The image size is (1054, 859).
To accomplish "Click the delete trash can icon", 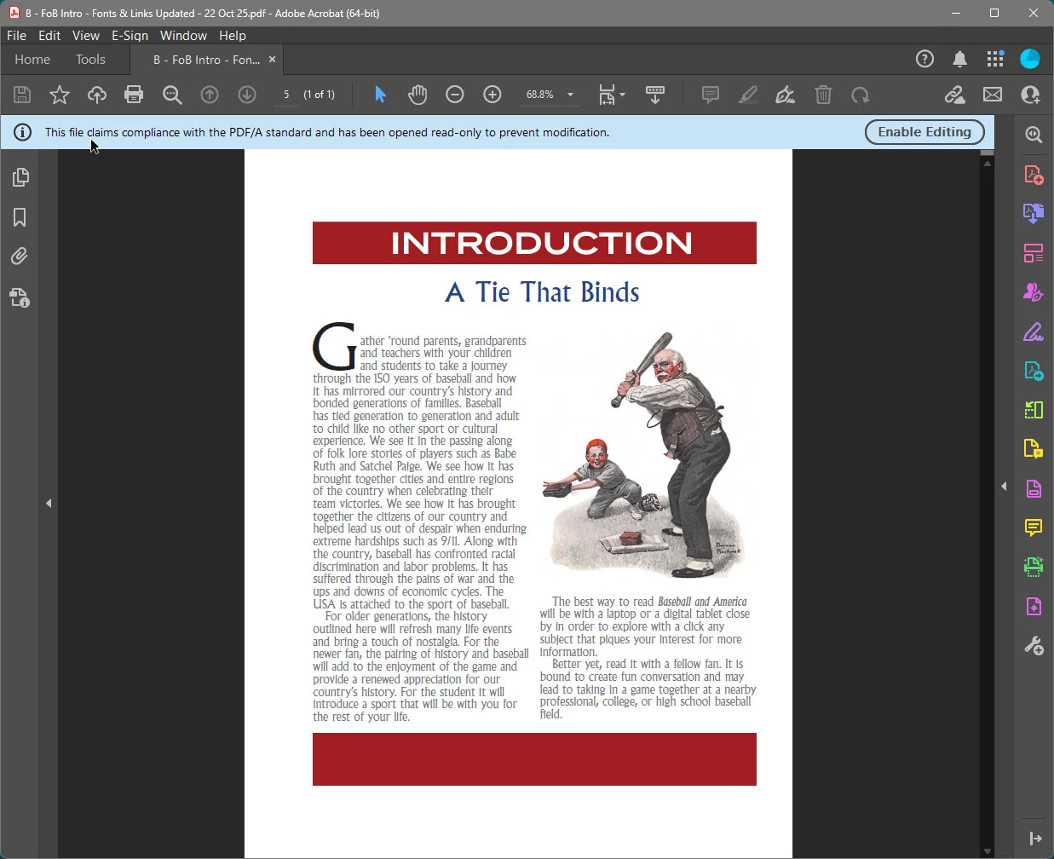I will 823,95.
